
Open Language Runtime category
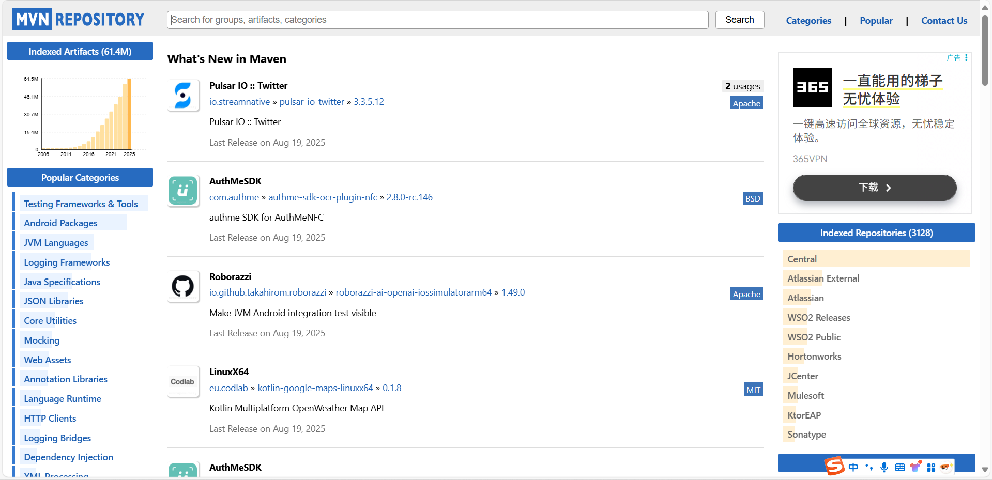tap(63, 398)
